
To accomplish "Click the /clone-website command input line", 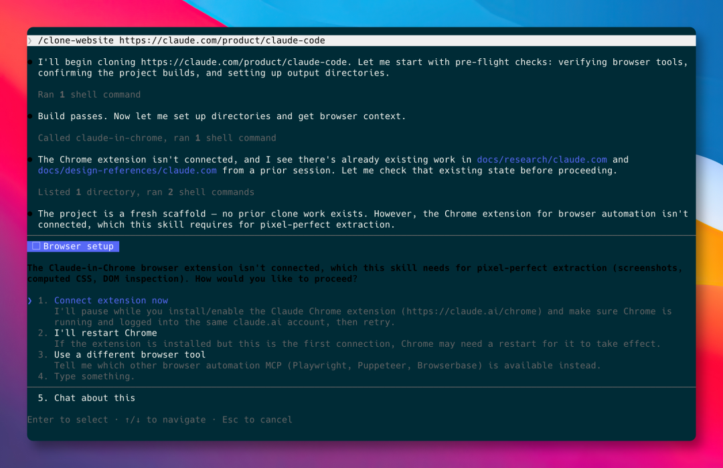I will click(361, 41).
